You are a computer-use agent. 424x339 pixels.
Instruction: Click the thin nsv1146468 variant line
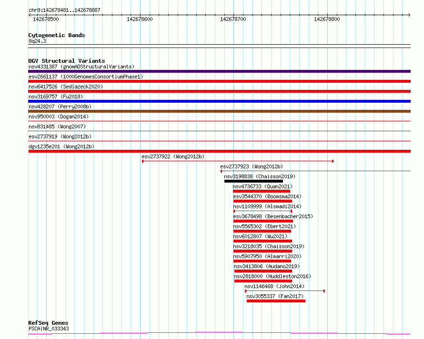click(x=285, y=291)
